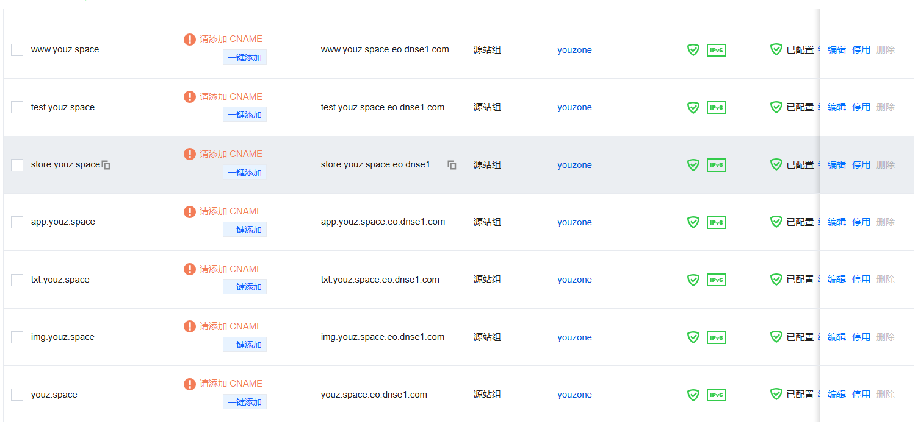This screenshot has width=918, height=422.
Task: Click 停用 for www.youz.space row
Action: (861, 50)
